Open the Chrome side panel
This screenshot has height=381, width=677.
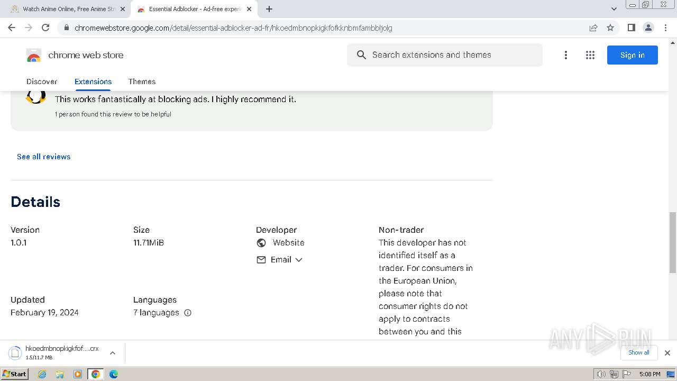[x=631, y=28]
